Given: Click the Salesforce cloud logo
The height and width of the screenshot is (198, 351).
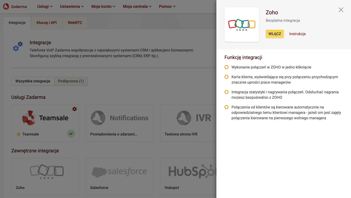Looking at the screenshot, I should pos(120,172).
